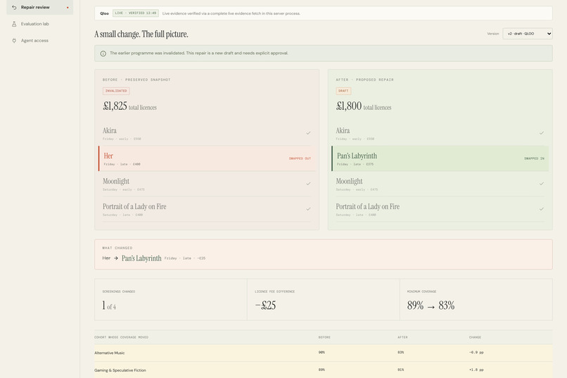Click the LIVE VERIFIED 13:49 badge
Image resolution: width=567 pixels, height=378 pixels.
pyautogui.click(x=136, y=13)
